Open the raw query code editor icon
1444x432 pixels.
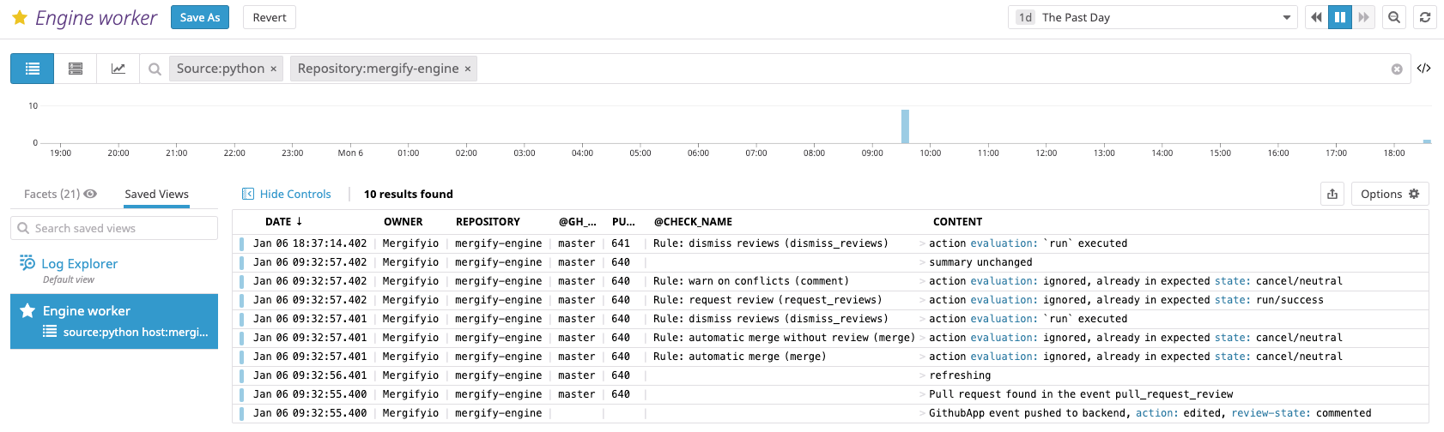pyautogui.click(x=1423, y=69)
